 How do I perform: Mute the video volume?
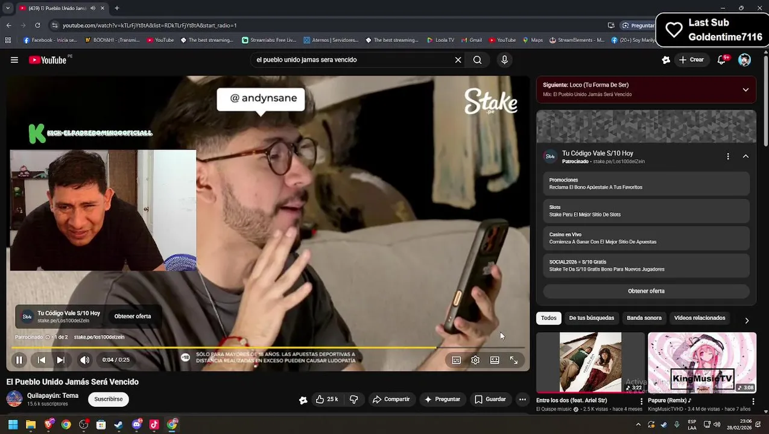pyautogui.click(x=85, y=360)
